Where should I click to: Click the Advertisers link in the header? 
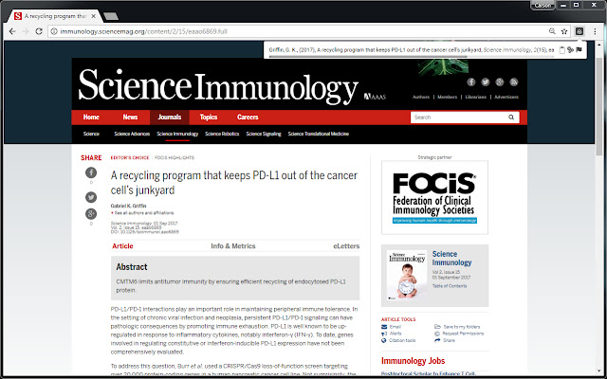click(x=506, y=97)
